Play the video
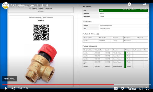153x92 pixels. 6,88
